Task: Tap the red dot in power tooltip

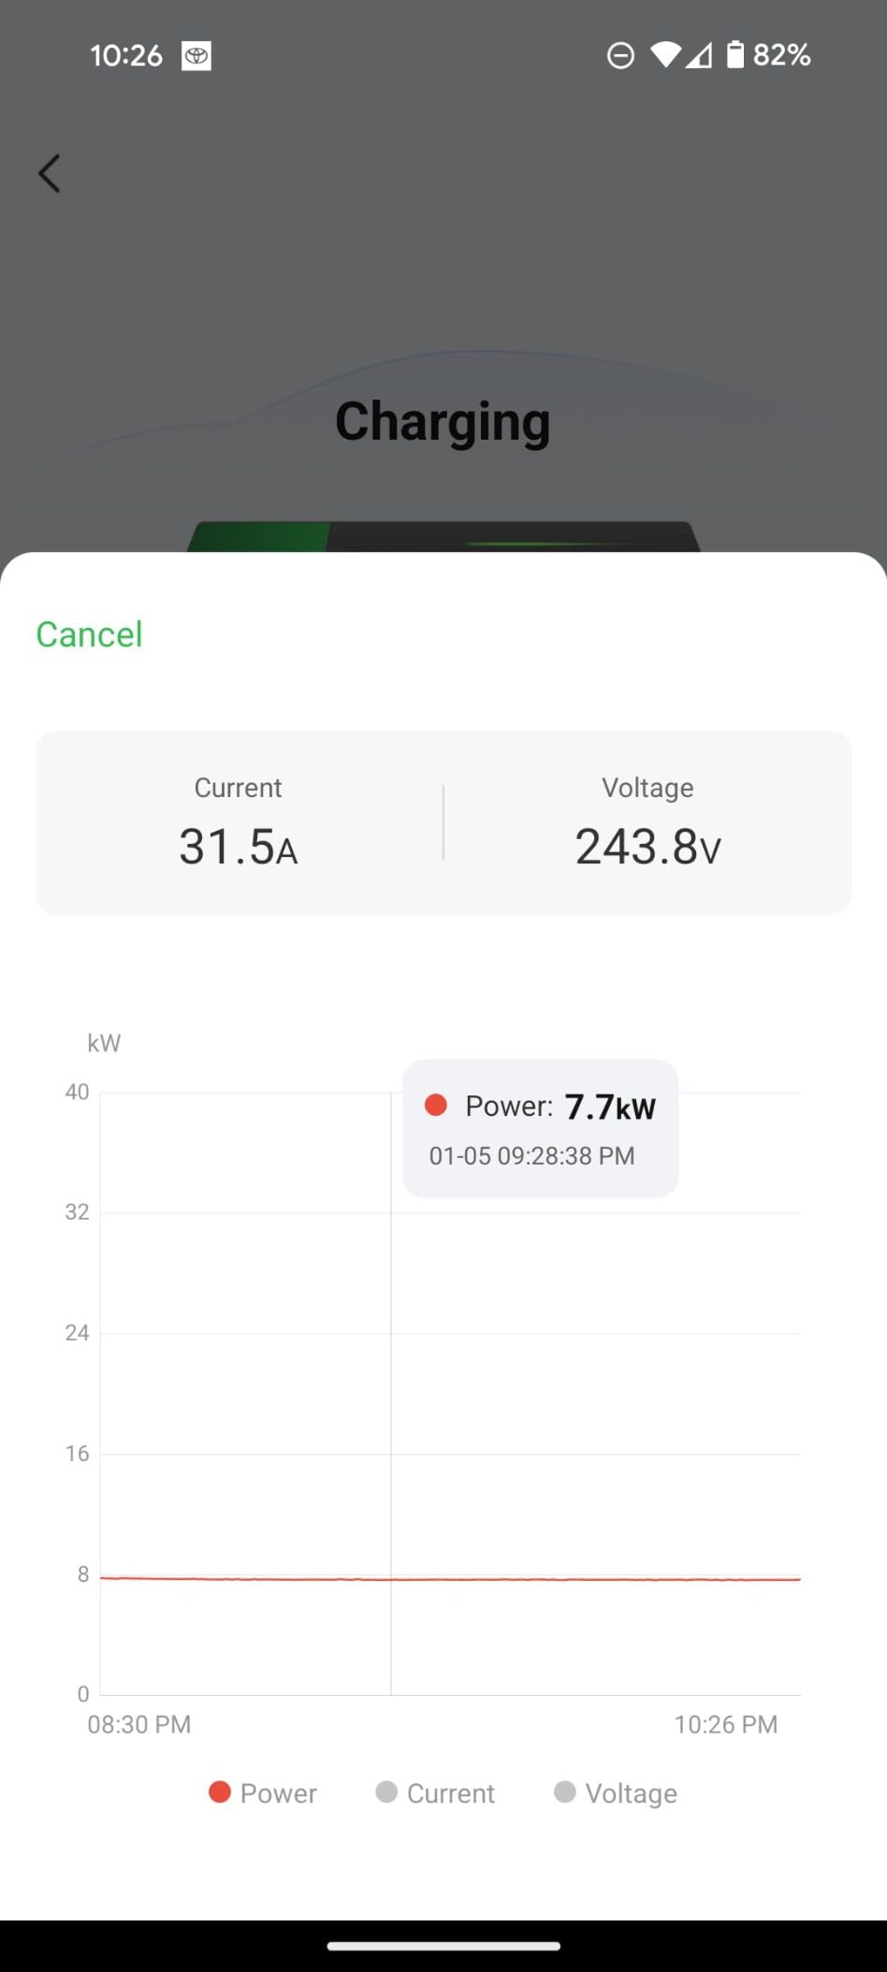Action: point(436,1105)
